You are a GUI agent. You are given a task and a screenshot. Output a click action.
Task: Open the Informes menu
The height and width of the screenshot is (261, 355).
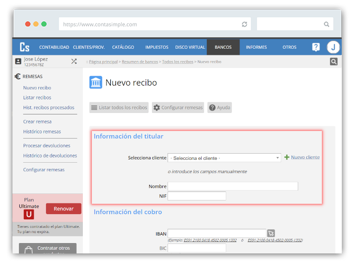[256, 47]
